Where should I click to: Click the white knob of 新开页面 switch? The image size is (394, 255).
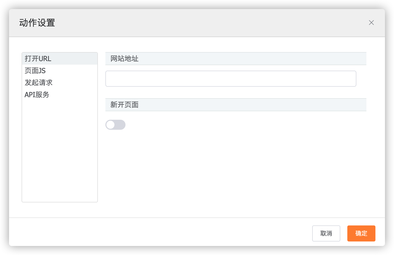110,125
